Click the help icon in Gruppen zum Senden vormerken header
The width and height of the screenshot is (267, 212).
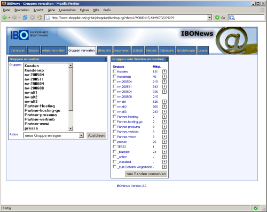pos(167,59)
